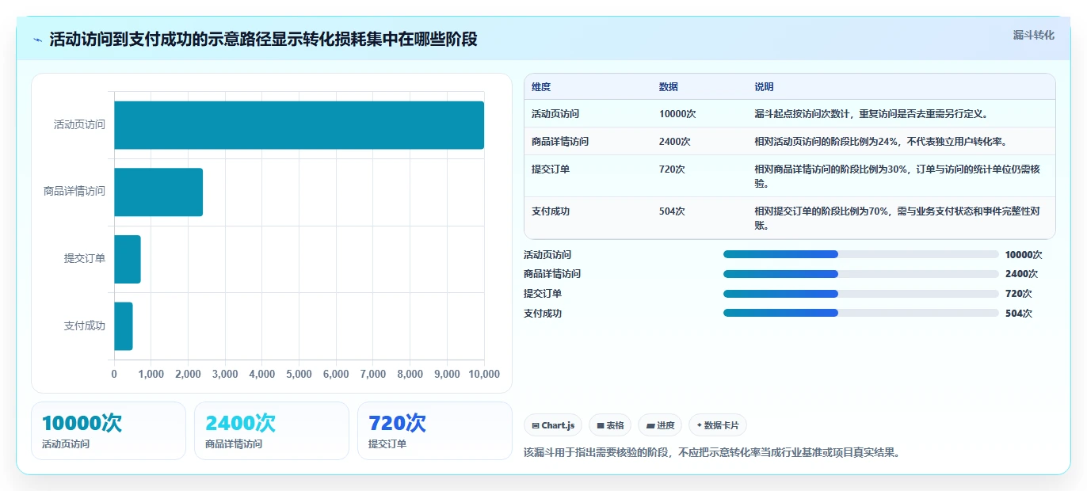The height and width of the screenshot is (491, 1087).
Task: Click the 提交订单 progress bar
Action: (x=860, y=293)
